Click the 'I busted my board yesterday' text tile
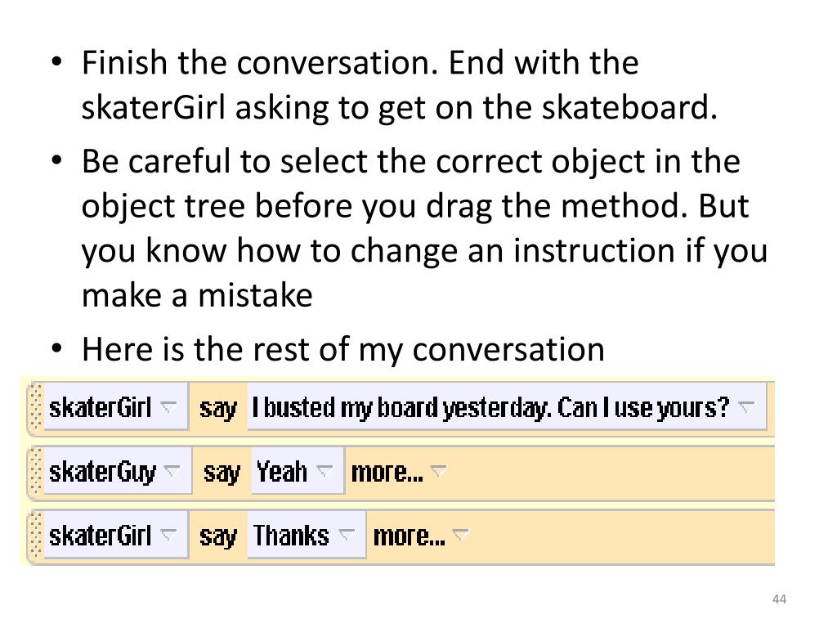The image size is (837, 628). pos(507,406)
